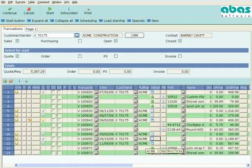Click the green Continue checkmark icon
The image size is (252, 168).
click(10, 9)
